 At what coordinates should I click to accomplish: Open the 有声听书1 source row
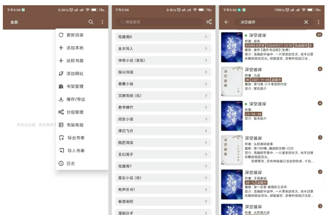tap(163, 190)
